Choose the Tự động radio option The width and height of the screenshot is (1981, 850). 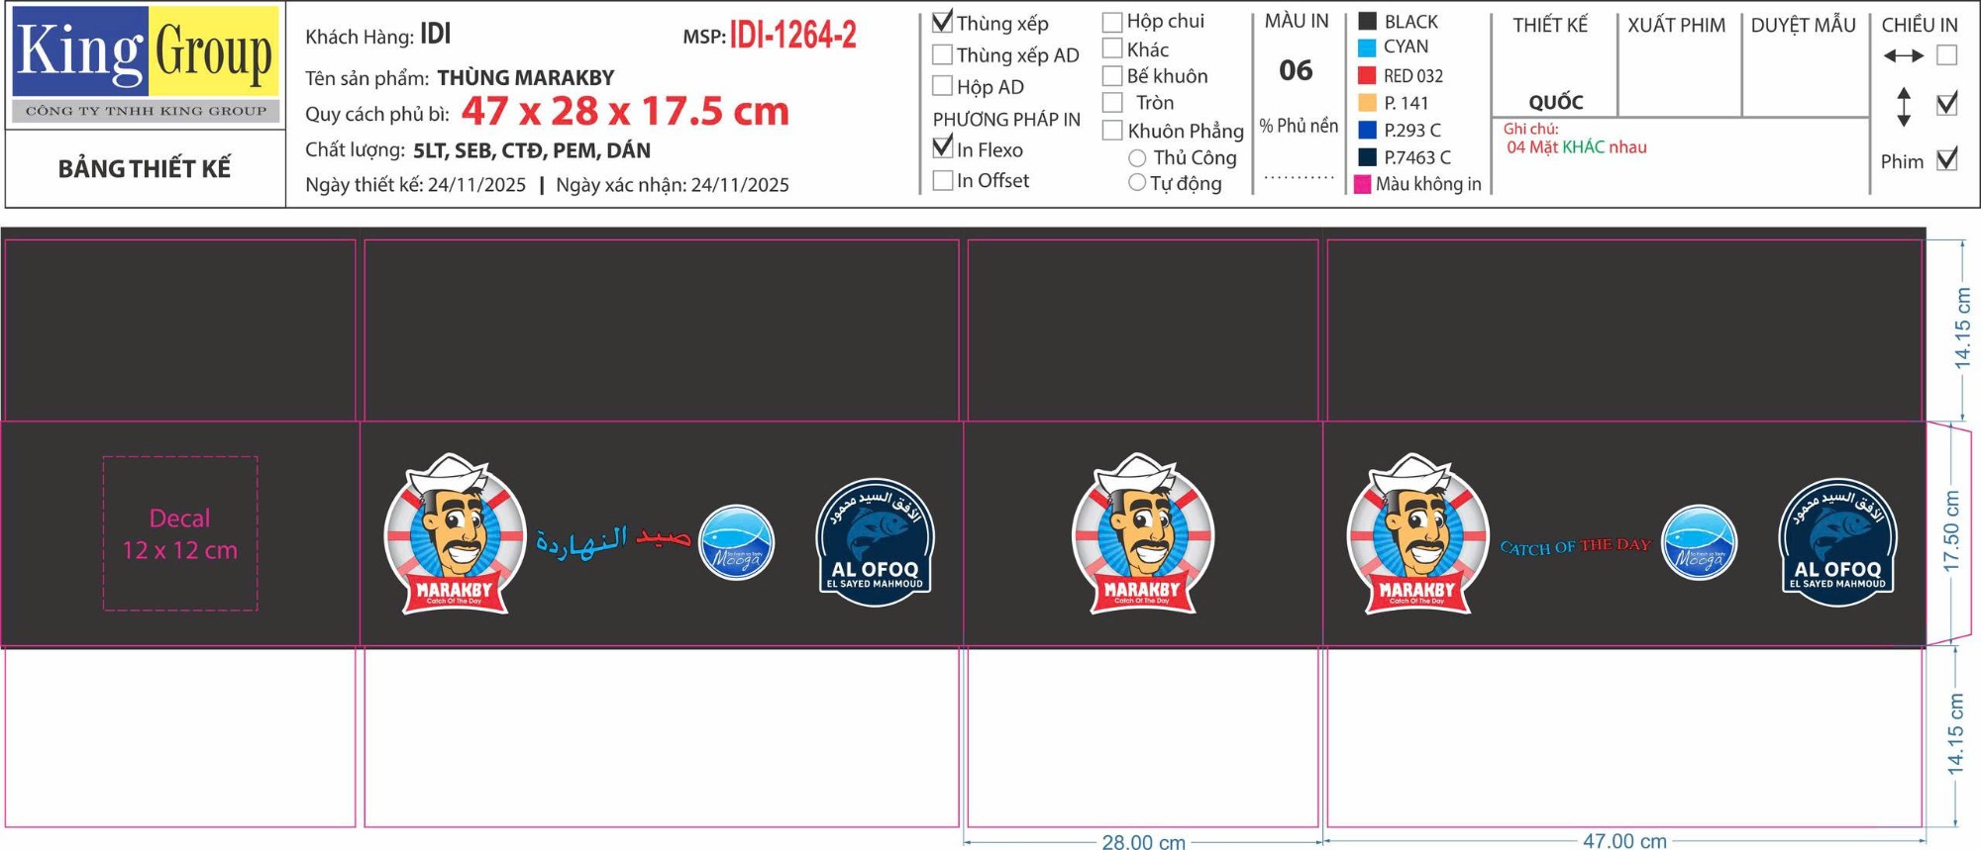coord(1137,183)
